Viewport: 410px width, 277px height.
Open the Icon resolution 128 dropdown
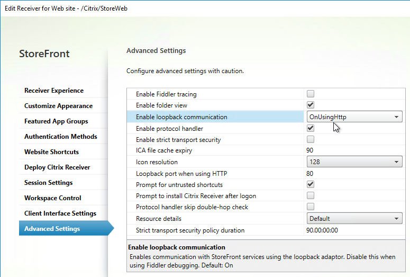coord(354,162)
